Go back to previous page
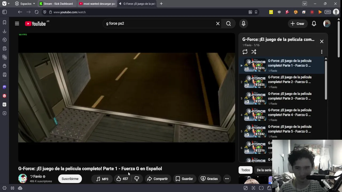Viewport: 342px width, 192px height. [x=20, y=12]
